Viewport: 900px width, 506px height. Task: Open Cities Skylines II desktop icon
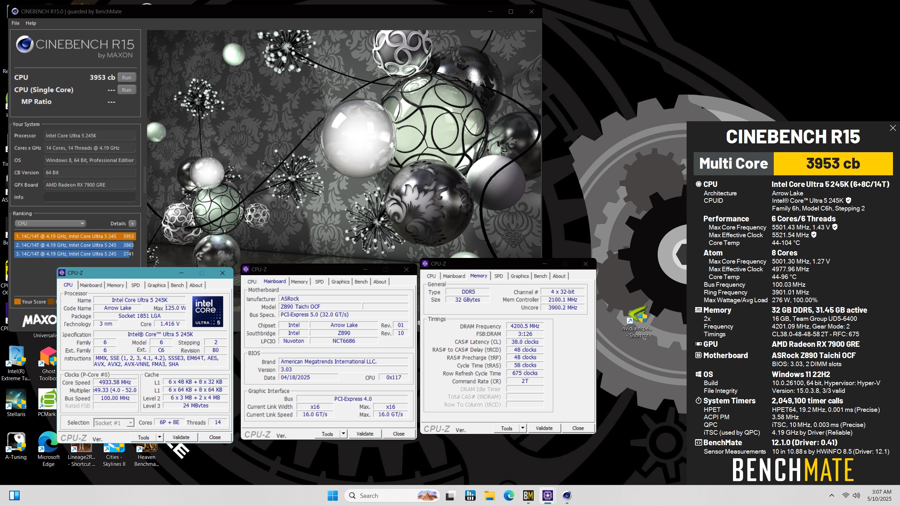114,455
